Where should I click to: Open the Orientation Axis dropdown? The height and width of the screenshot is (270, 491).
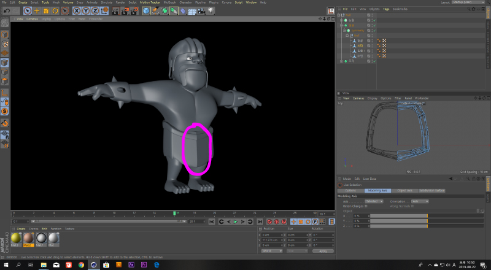coord(420,201)
